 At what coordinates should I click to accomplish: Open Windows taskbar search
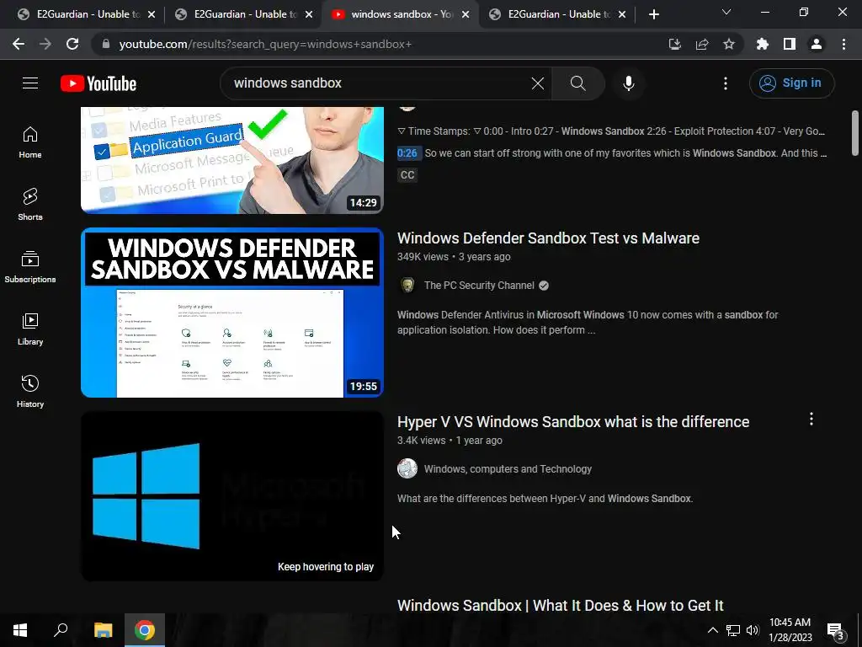point(61,630)
